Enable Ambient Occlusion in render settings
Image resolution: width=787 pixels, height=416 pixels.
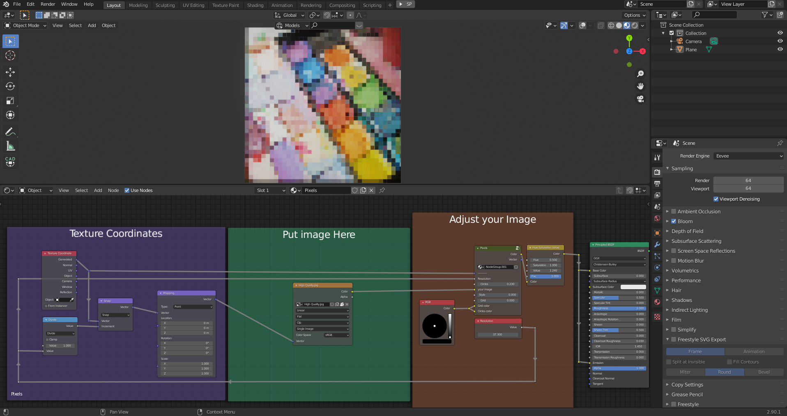click(674, 211)
